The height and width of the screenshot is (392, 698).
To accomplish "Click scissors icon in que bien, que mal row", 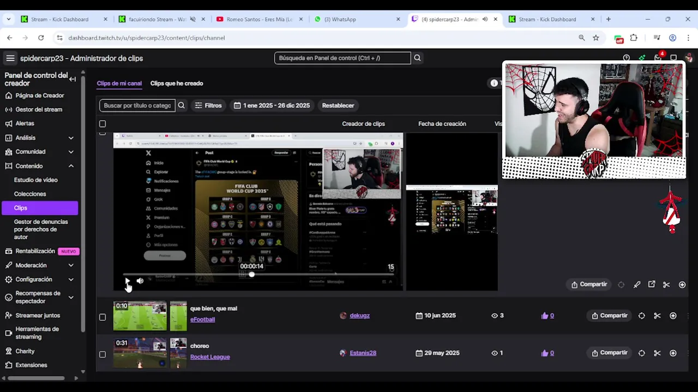I will coord(657,316).
